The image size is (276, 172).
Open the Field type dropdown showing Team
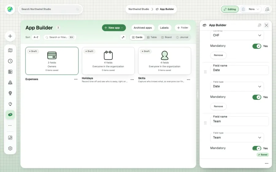[x=237, y=137]
